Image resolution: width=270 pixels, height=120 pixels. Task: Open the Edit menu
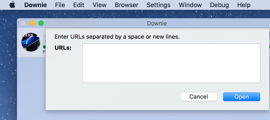(x=79, y=5)
